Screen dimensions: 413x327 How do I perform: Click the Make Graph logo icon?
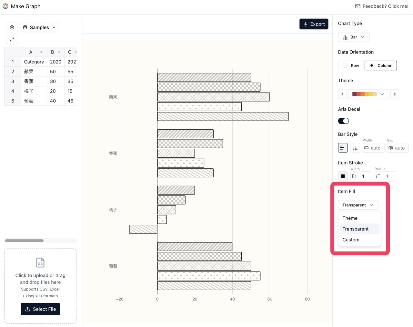point(5,6)
